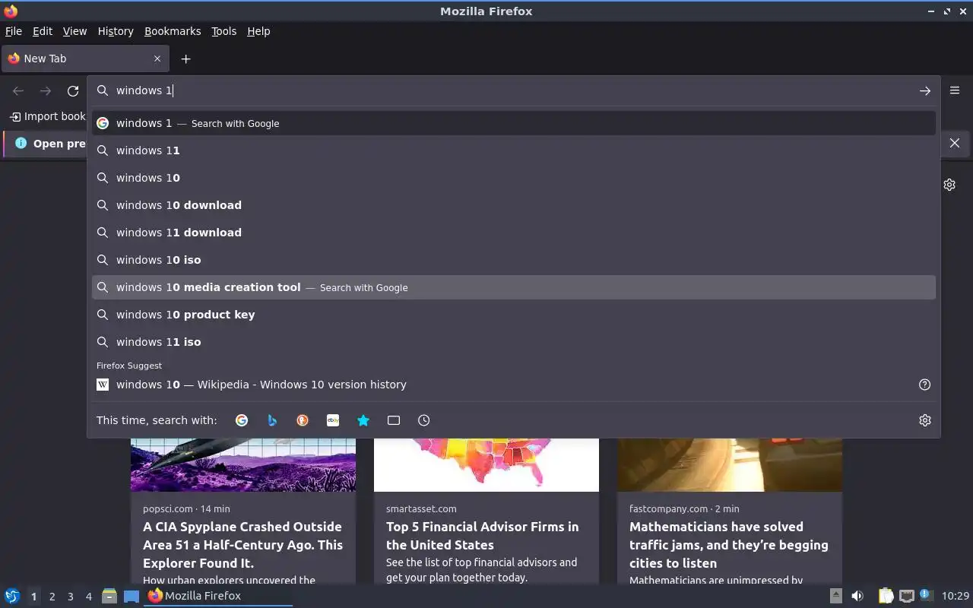The width and height of the screenshot is (973, 608).
Task: Open the Edit menu
Action: coord(43,31)
